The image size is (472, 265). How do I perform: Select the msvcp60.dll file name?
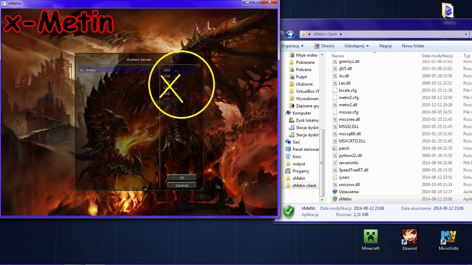(350, 134)
